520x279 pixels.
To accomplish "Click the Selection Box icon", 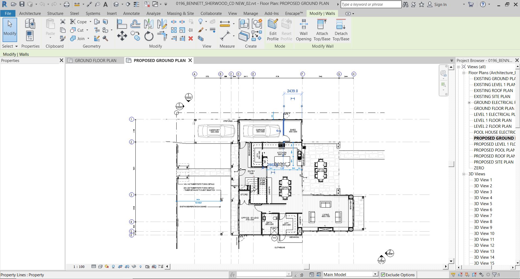I will click(200, 38).
